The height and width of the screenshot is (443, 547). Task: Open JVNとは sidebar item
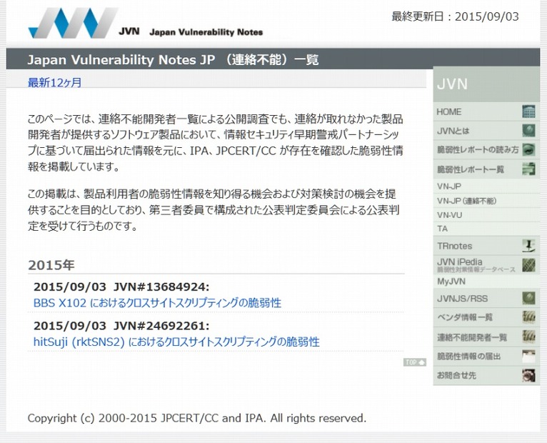(486, 131)
